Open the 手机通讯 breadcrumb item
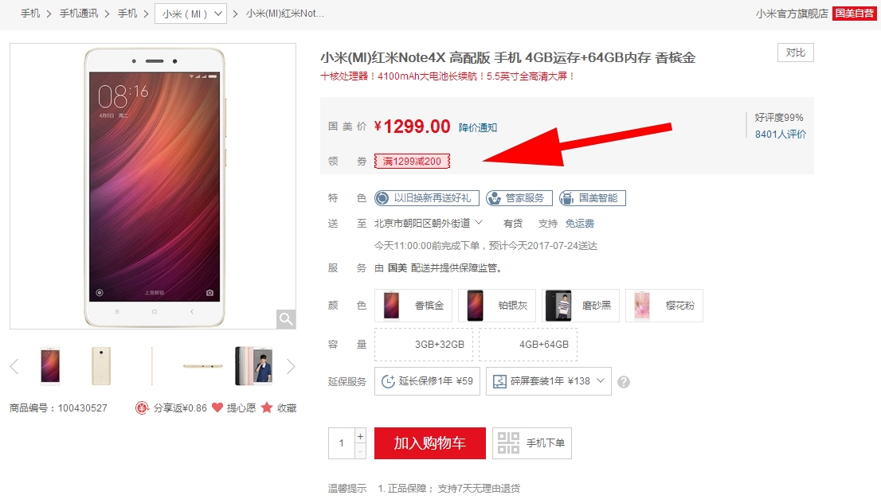Screen dimensions: 881x503 pyautogui.click(x=79, y=14)
